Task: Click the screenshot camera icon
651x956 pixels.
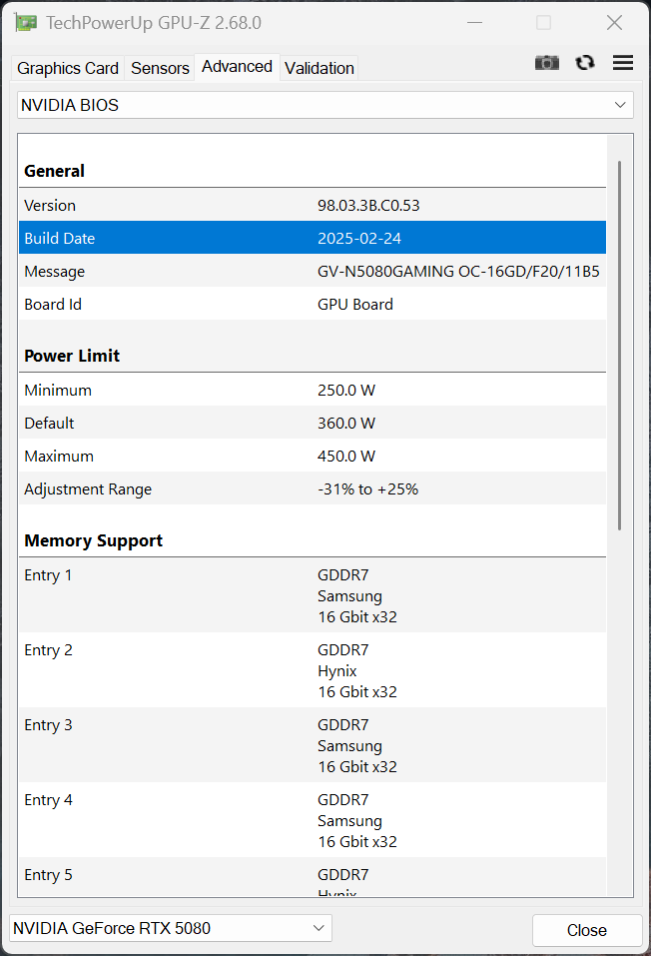Action: pyautogui.click(x=547, y=63)
